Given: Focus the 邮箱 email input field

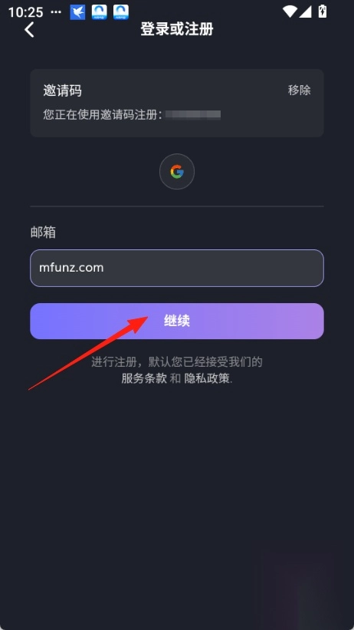Looking at the screenshot, I should (x=177, y=268).
